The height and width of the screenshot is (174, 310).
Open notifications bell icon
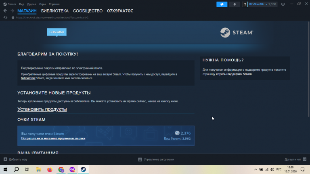click(235, 4)
